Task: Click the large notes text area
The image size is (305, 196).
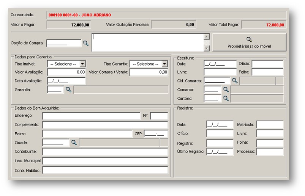Action: 148,42
